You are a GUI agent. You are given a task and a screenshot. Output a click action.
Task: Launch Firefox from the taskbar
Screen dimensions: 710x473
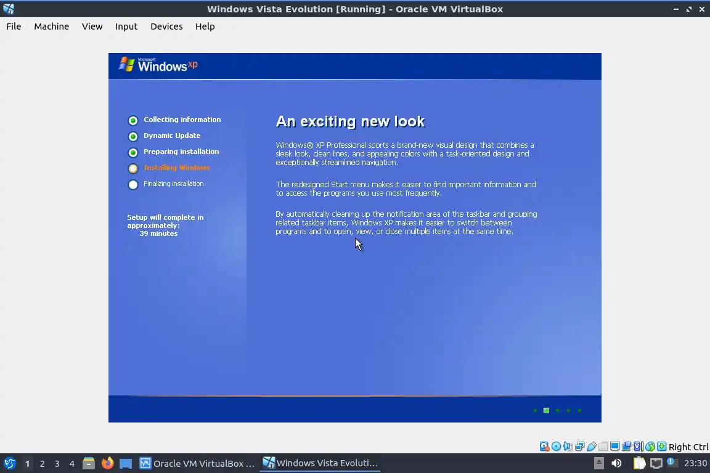[x=107, y=464]
